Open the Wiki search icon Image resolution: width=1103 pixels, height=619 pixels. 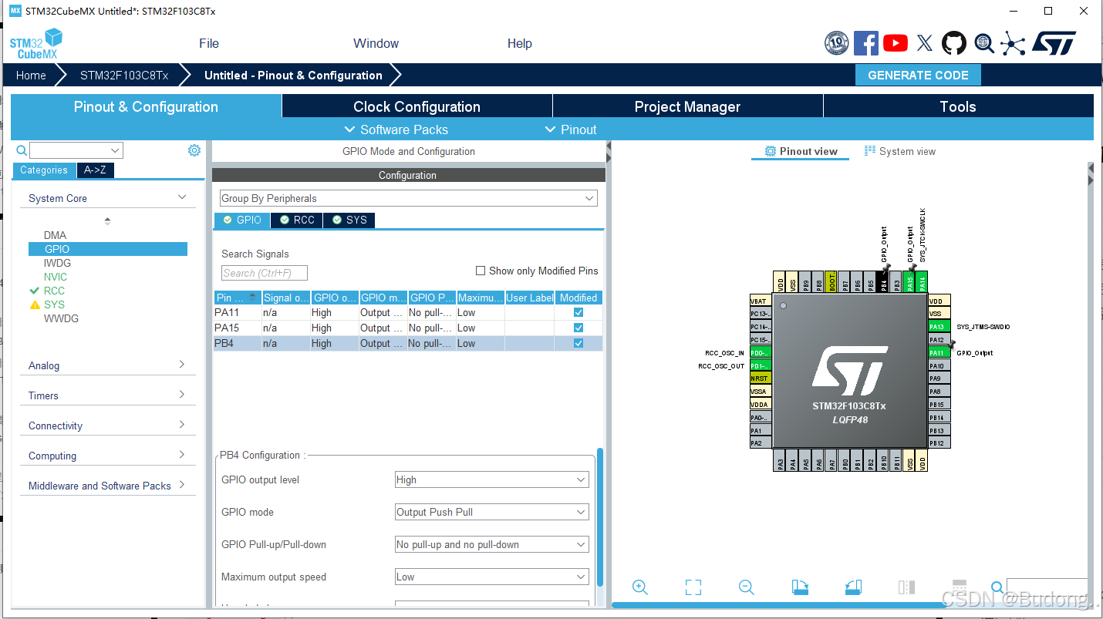coord(984,43)
